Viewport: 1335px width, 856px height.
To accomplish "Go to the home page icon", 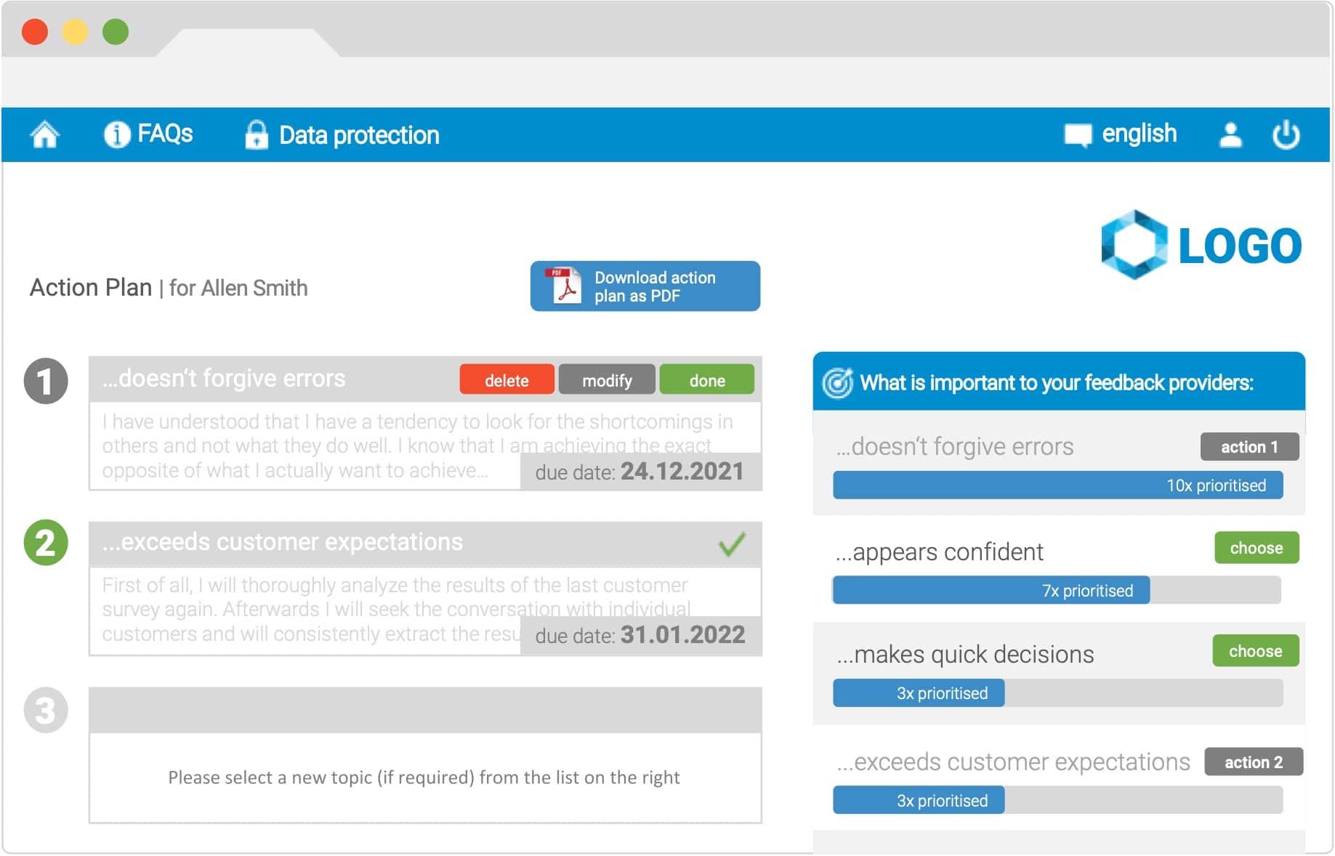I will [44, 134].
